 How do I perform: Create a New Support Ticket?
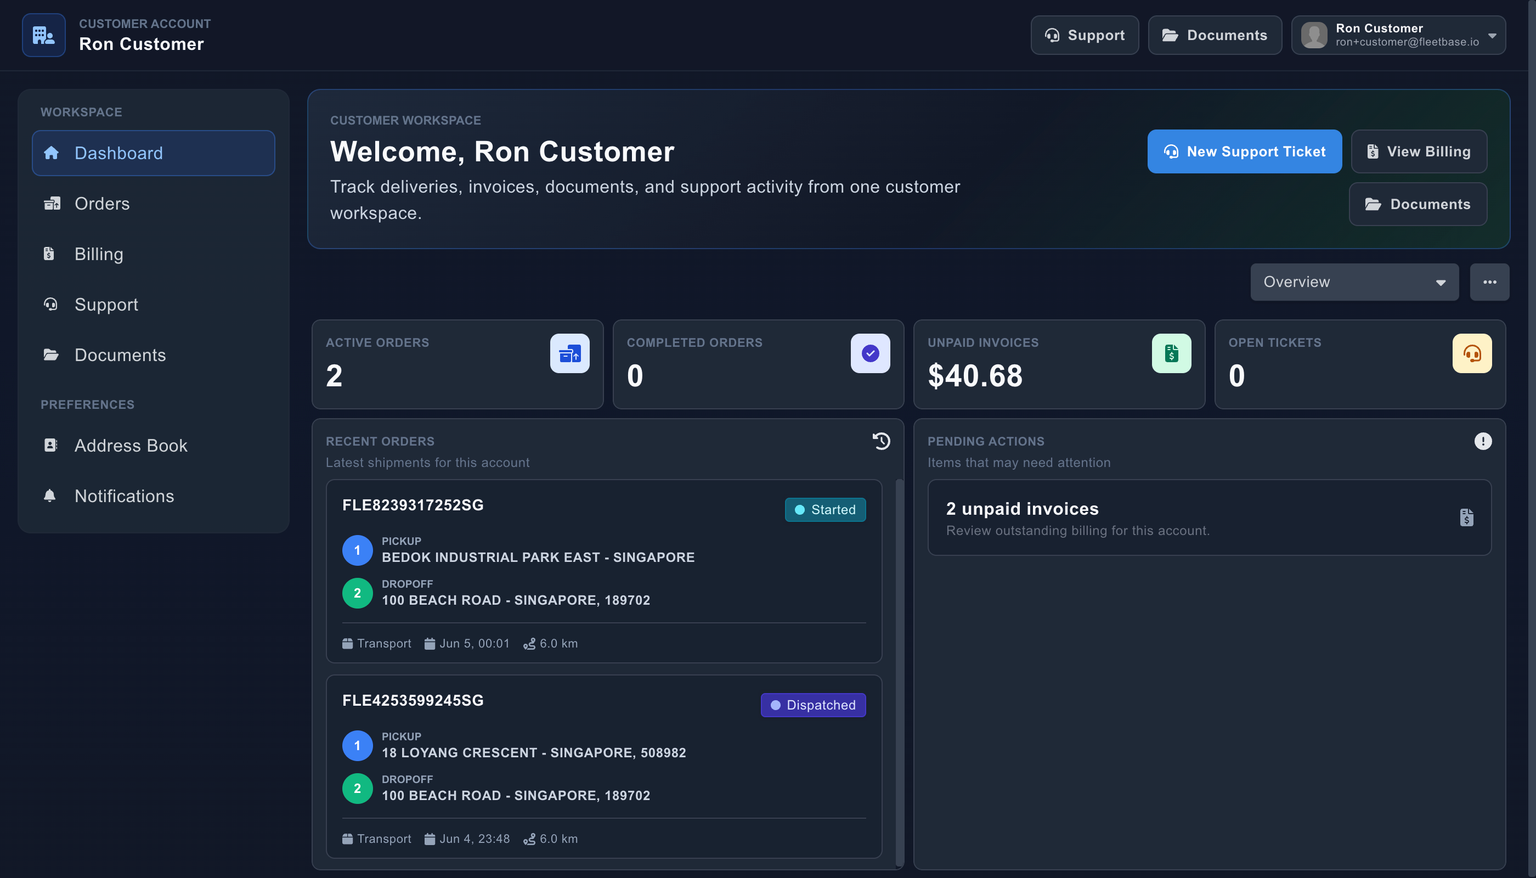pos(1244,151)
